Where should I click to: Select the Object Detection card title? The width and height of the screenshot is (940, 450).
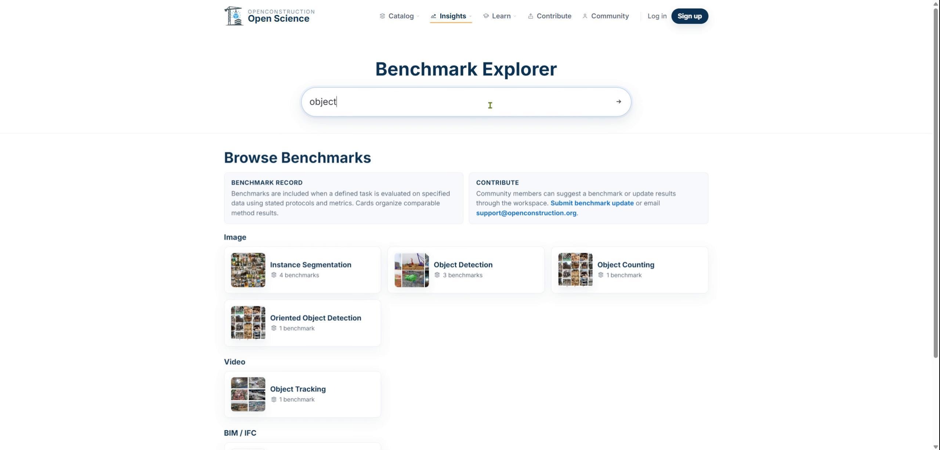click(x=463, y=265)
